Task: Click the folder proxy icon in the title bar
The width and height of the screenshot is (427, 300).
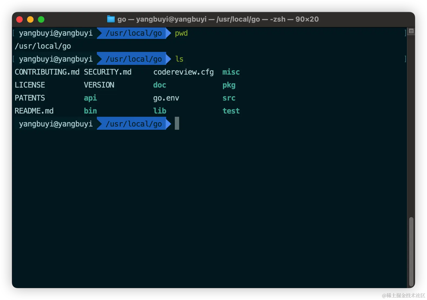Action: tap(111, 19)
